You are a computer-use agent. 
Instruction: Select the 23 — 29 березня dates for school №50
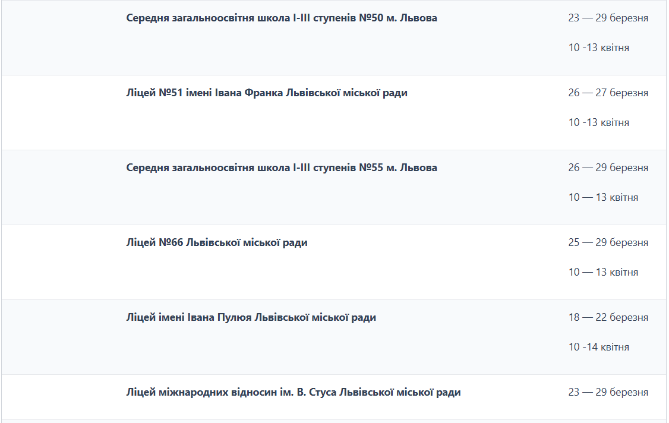click(x=608, y=18)
